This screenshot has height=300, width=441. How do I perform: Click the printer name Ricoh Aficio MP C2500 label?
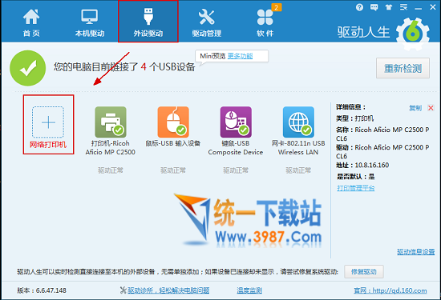[x=111, y=148]
